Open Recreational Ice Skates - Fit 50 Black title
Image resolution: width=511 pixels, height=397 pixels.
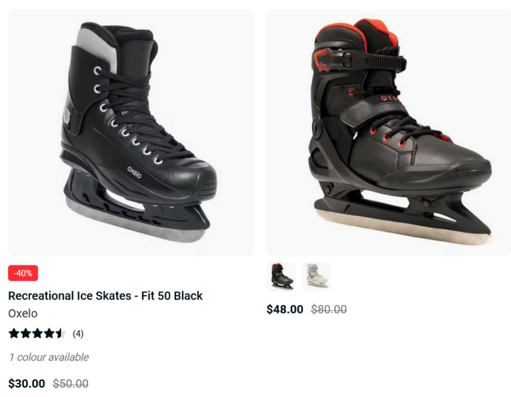click(105, 295)
